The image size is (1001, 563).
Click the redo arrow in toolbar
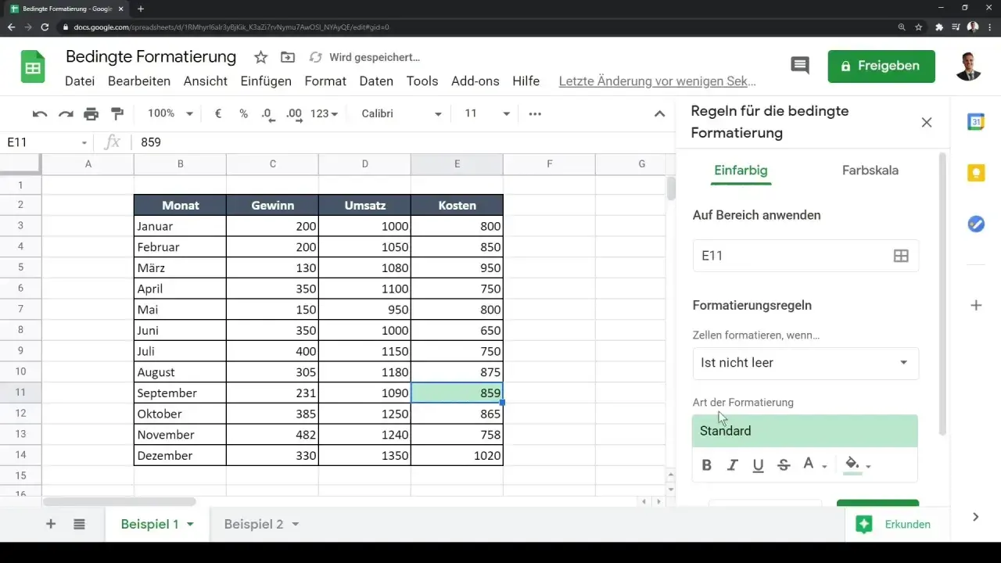[66, 114]
